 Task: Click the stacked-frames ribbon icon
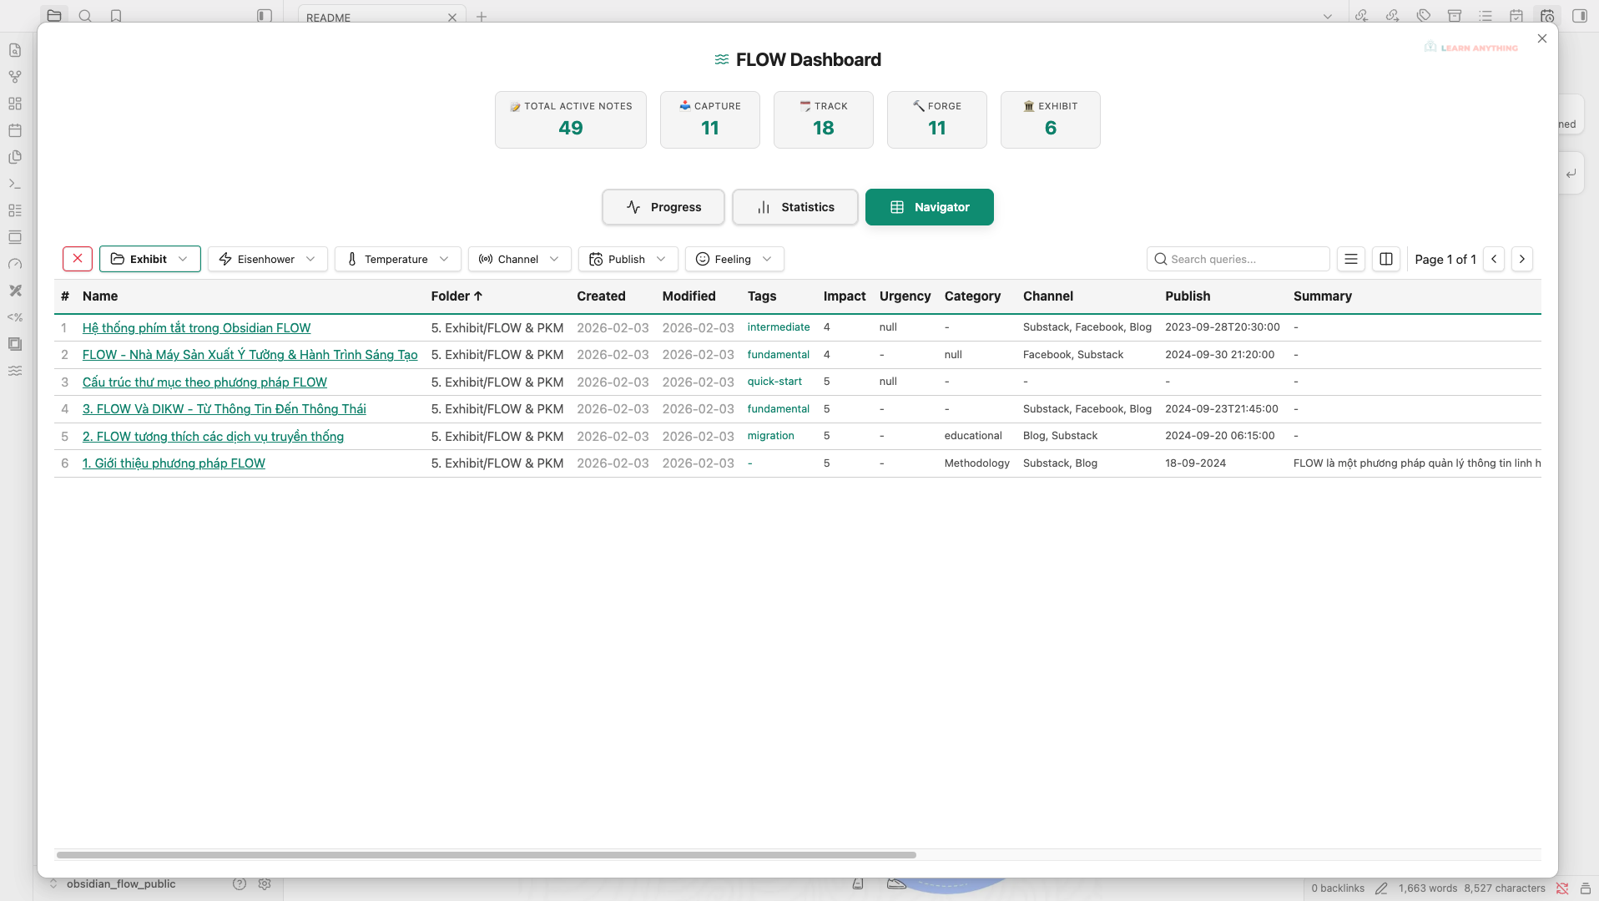pos(15,344)
